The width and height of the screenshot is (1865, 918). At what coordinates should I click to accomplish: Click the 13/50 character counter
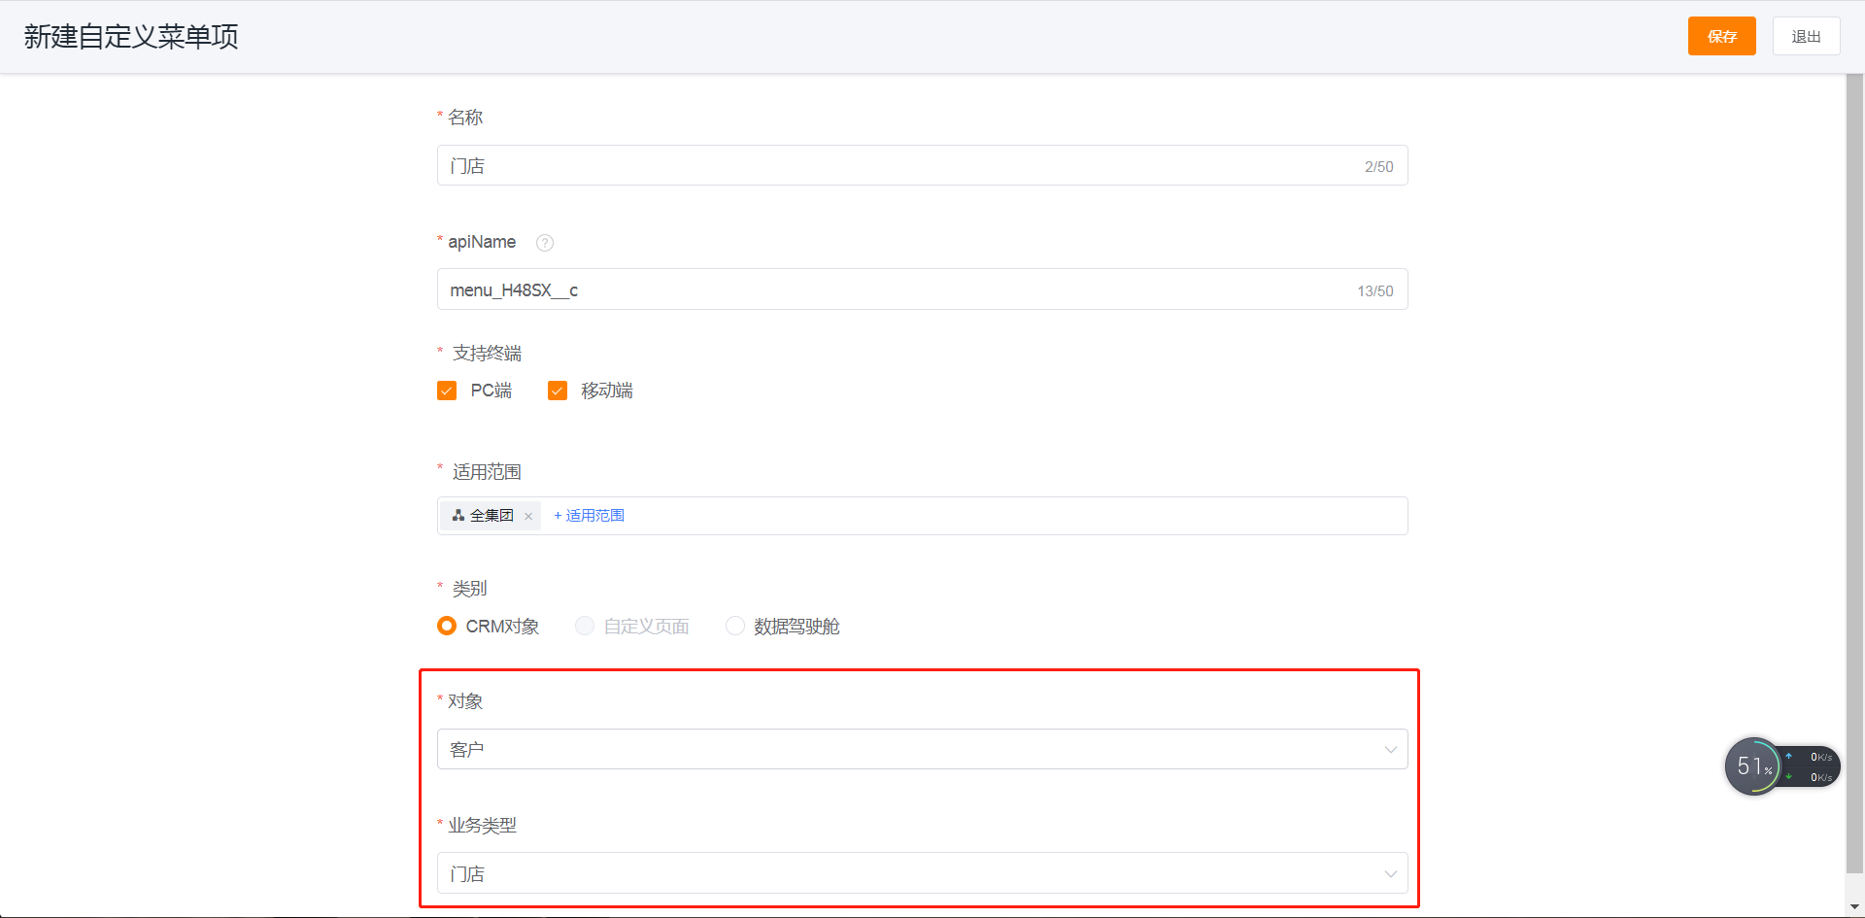tap(1374, 291)
